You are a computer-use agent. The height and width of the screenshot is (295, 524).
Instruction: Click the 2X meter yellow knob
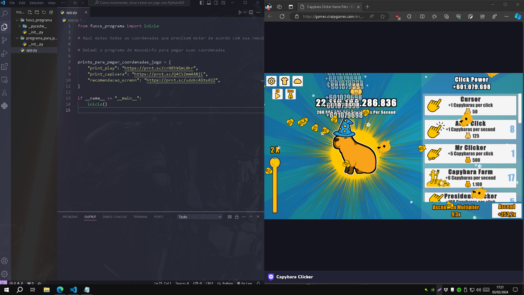tap(275, 162)
